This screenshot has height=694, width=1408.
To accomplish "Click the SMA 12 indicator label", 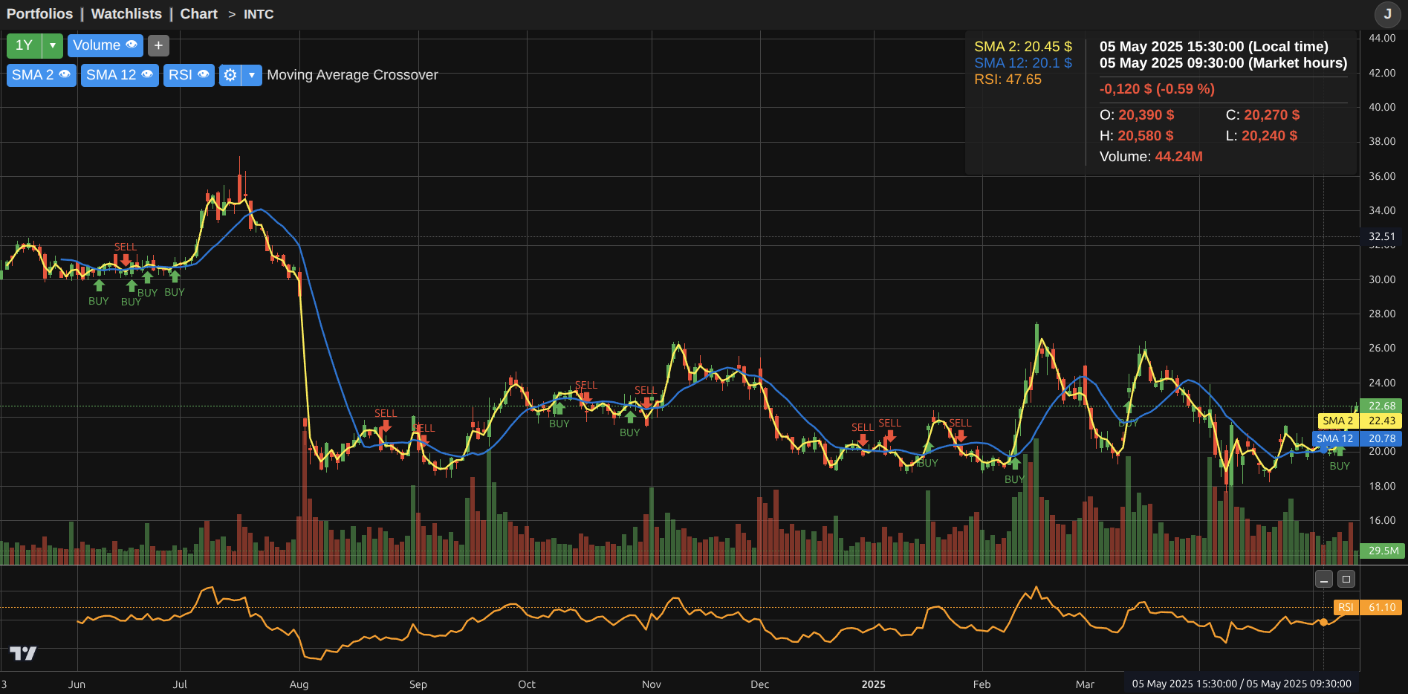I will tap(111, 75).
